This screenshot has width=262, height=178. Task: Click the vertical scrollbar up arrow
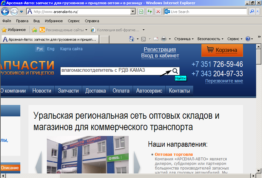pyautogui.click(x=259, y=46)
